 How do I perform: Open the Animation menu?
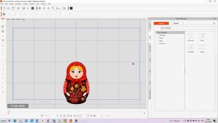click(x=18, y=4)
